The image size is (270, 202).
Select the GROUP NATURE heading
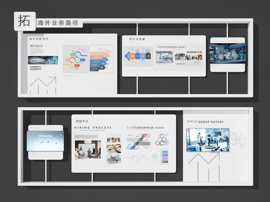point(211,122)
